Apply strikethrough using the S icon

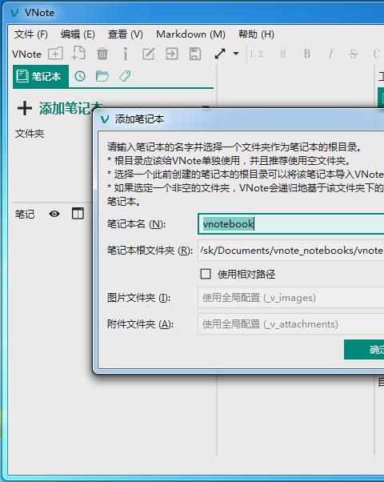point(354,54)
